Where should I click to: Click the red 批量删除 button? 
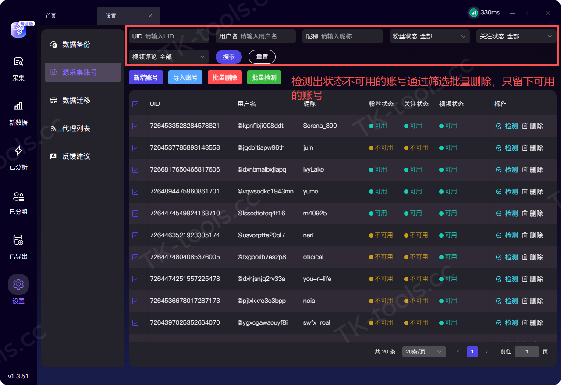[225, 77]
